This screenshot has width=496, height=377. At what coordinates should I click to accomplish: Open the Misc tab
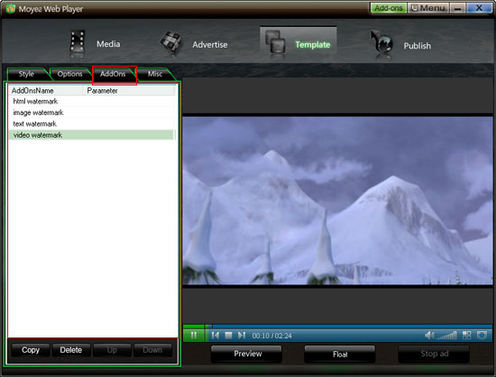155,74
